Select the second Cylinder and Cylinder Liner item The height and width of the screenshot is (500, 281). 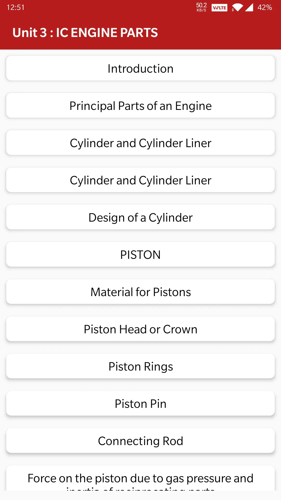[x=140, y=180]
